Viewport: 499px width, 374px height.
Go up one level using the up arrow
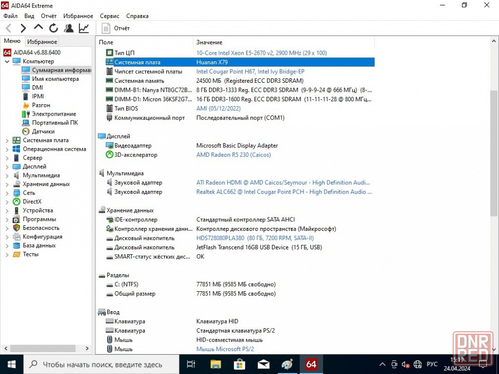pos(38,27)
